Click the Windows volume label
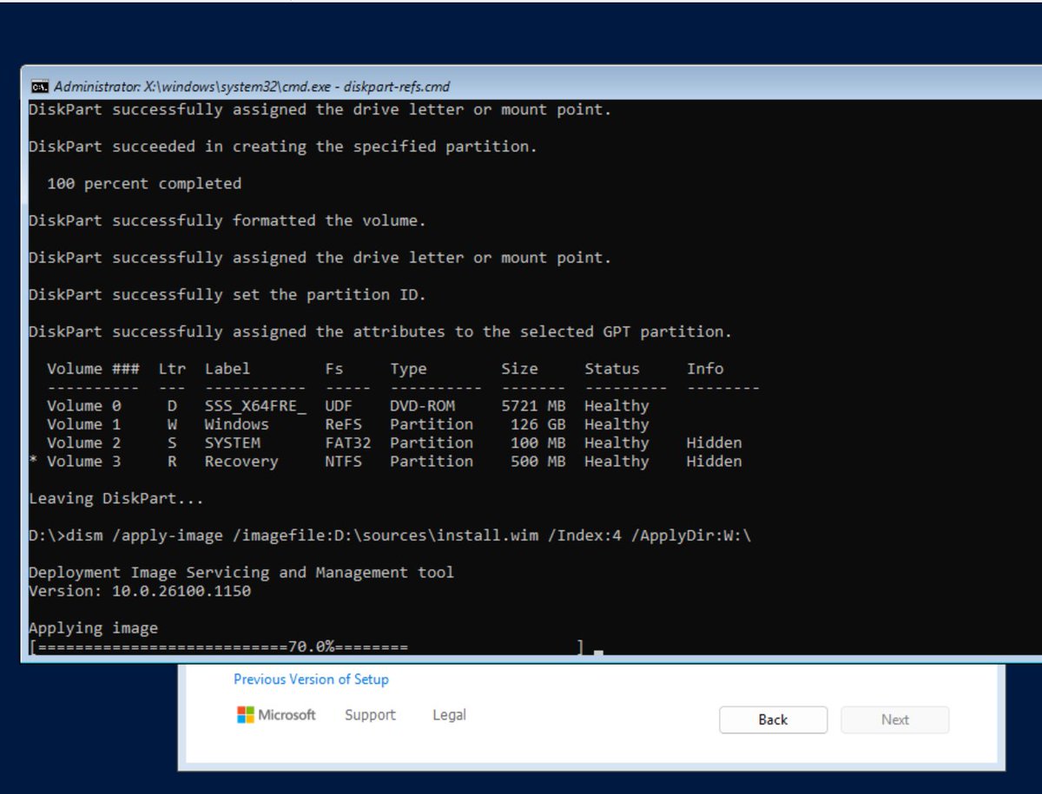The image size is (1042, 794). coord(236,424)
